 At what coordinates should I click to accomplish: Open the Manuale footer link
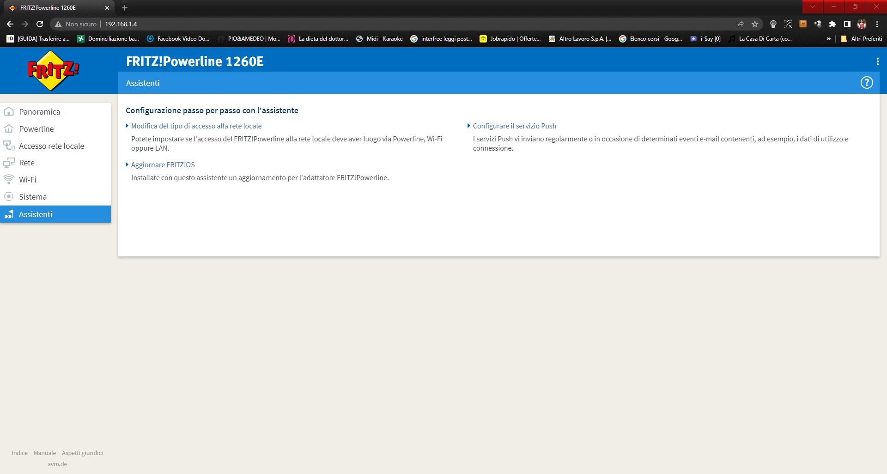(45, 453)
